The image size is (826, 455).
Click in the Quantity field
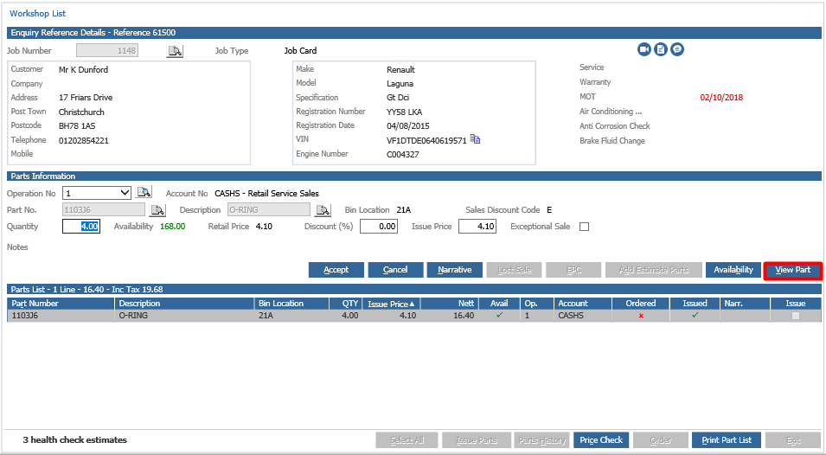pyautogui.click(x=81, y=227)
